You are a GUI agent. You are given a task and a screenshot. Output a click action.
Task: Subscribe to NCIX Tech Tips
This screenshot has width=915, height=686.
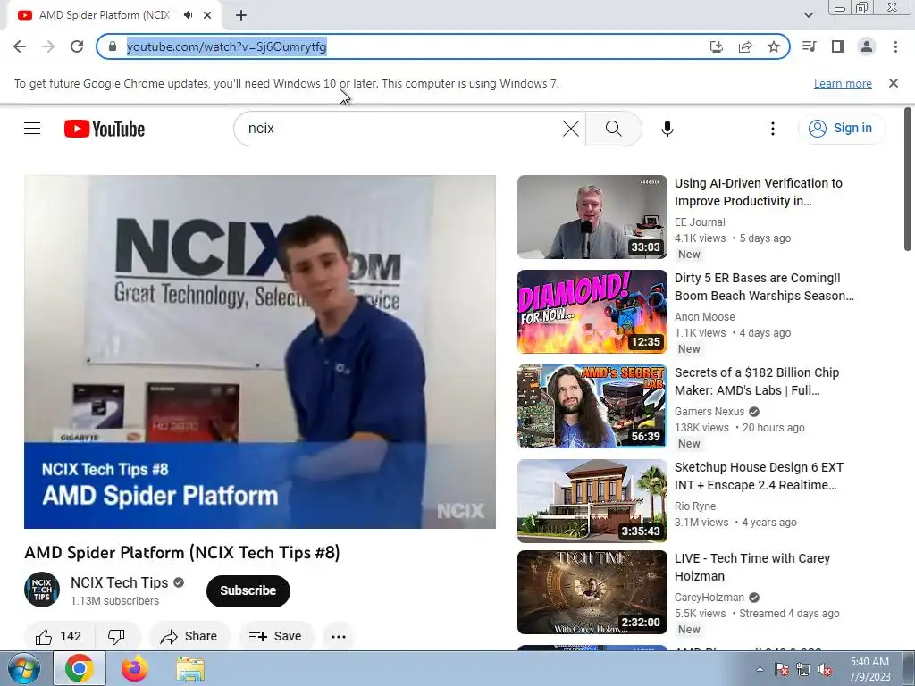248,591
